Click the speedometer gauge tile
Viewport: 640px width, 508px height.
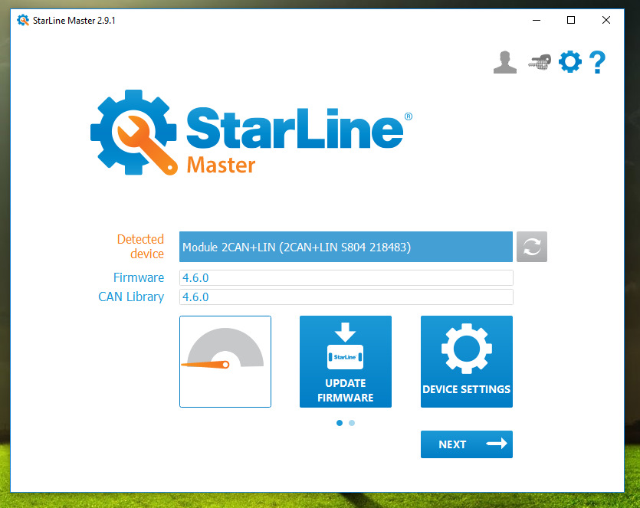coord(225,362)
